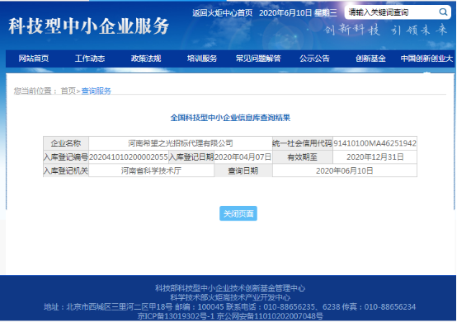This screenshot has height=322, width=457.
Task: Click the 全国科技型中小企业信息库查询结果 heading
Action: [x=230, y=118]
